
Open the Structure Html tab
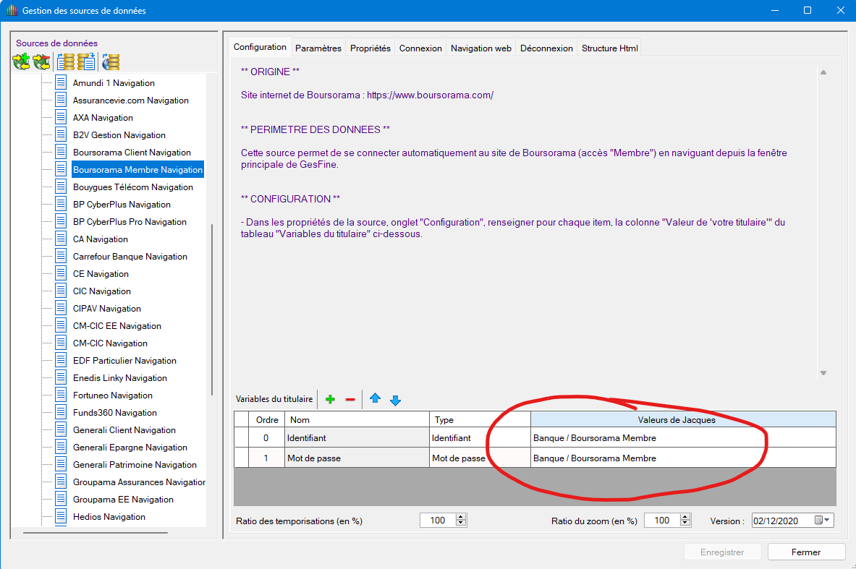coord(609,48)
